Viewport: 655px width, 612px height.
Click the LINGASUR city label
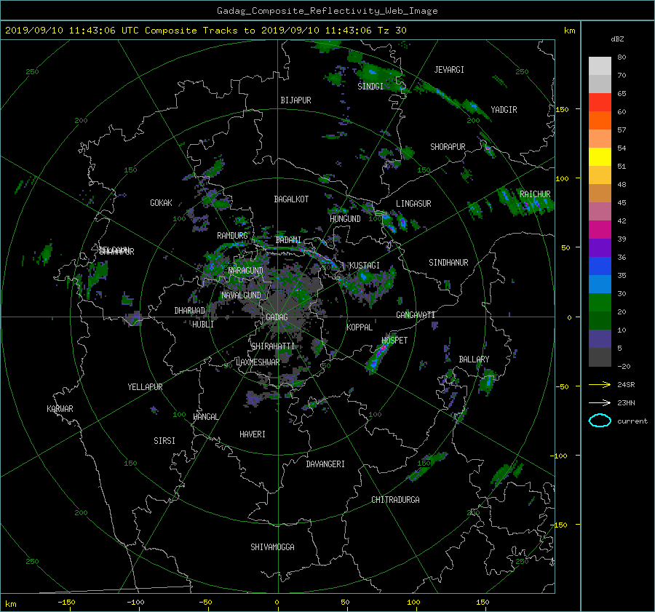pyautogui.click(x=413, y=204)
